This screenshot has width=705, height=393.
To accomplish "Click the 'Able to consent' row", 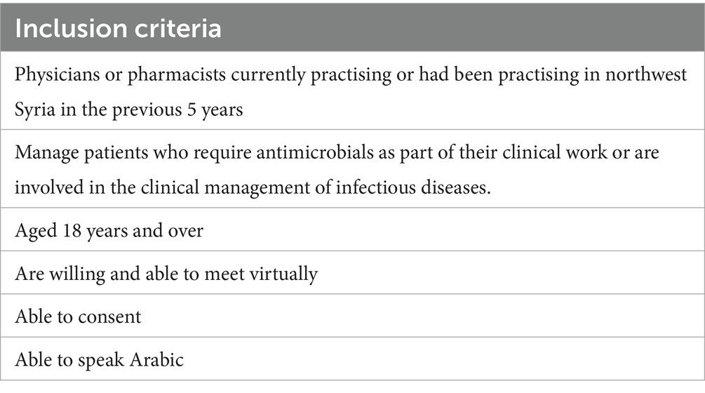I will (x=352, y=316).
